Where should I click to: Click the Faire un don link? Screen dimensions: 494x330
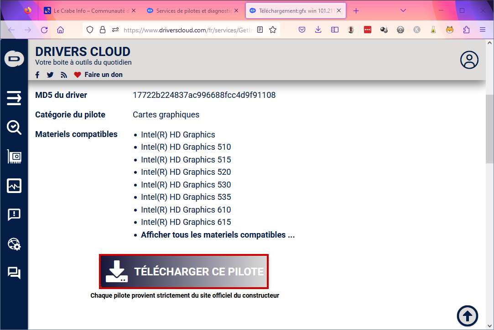point(104,75)
